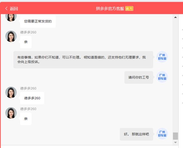Click the 好。那就这样吧 message bubble
This screenshot has width=183, height=148.
point(136,134)
